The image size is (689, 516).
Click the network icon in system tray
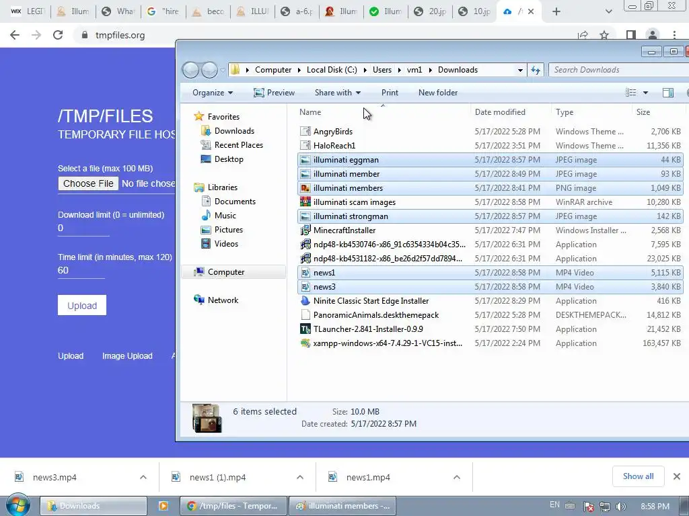(x=605, y=507)
